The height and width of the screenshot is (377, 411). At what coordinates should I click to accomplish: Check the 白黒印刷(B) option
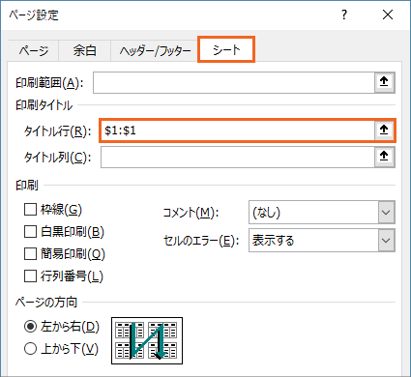30,232
